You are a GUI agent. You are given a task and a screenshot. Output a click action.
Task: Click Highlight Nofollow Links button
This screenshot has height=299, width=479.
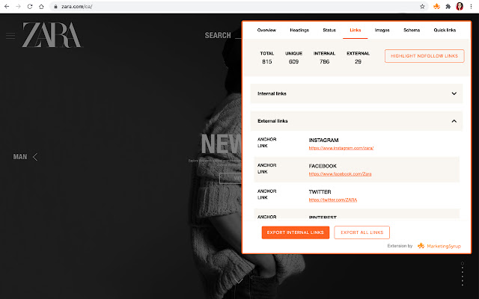click(424, 56)
